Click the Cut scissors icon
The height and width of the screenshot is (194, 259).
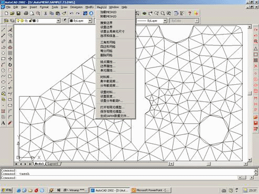(46, 13)
